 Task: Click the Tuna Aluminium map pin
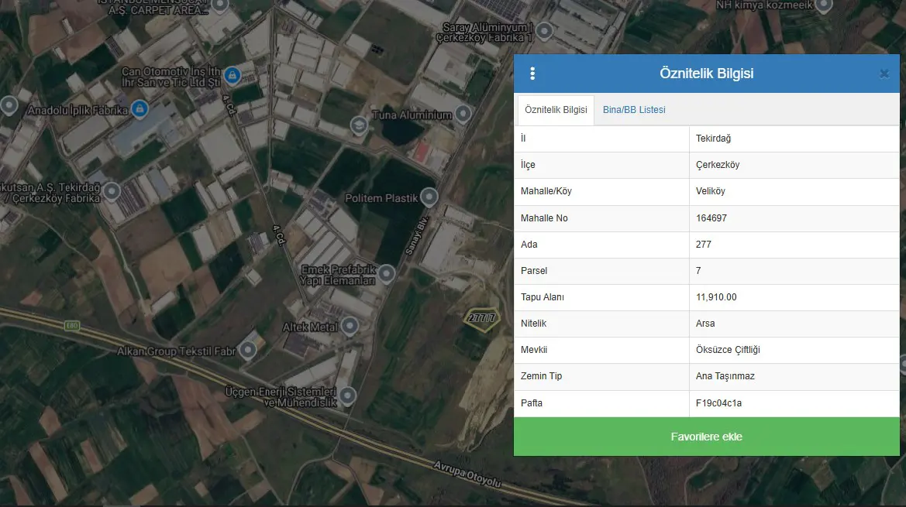[463, 114]
